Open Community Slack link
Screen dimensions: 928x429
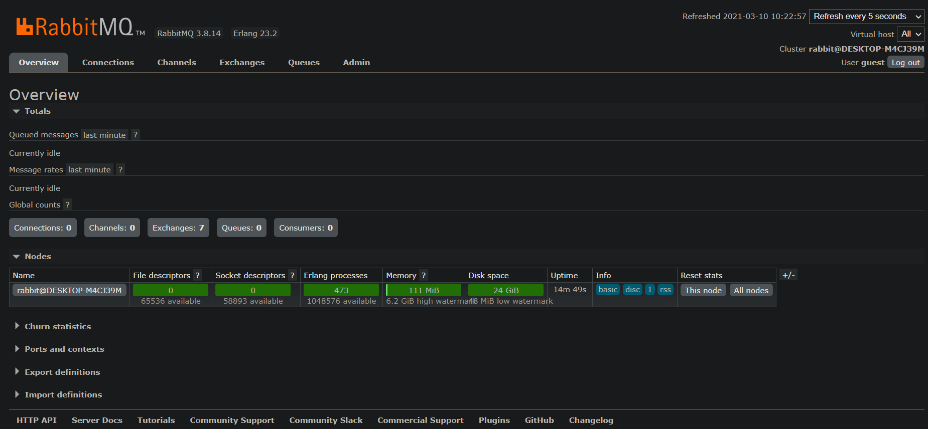[x=326, y=420]
